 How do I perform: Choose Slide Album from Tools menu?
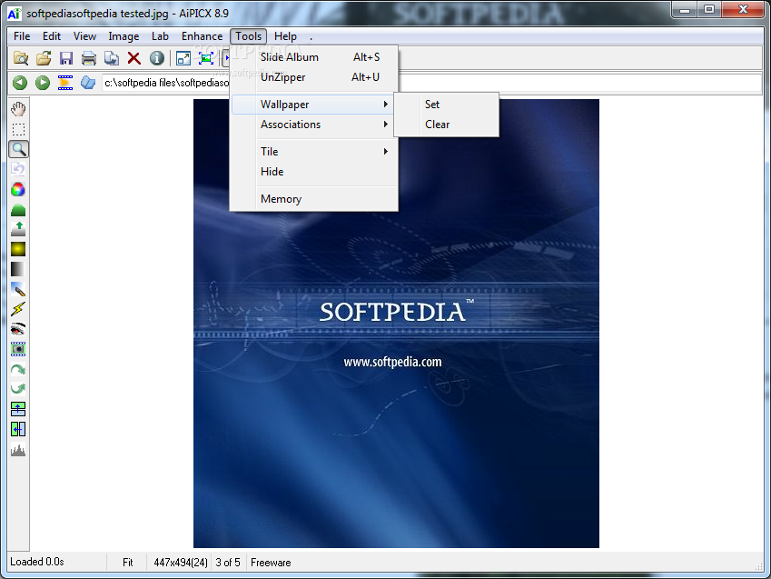click(x=313, y=57)
